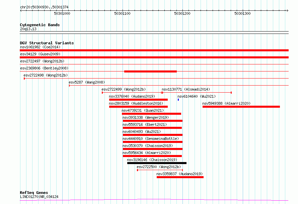Viewport: 298px width, 204px height.
Task: Click the right arrow of the ruler
Action: 287,10
